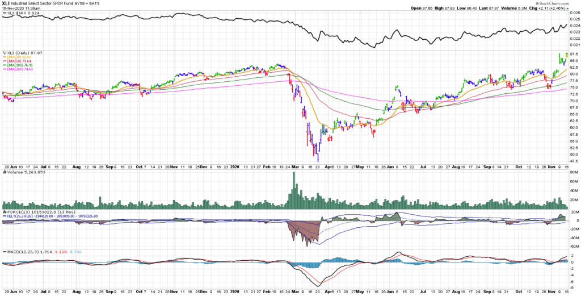Click the 0.025 label on the ratio axis

pyautogui.click(x=574, y=19)
